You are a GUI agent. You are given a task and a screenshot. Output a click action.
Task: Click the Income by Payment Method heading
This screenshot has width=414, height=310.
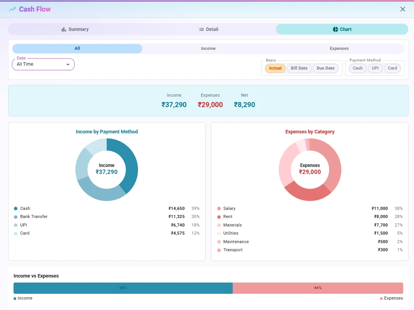tap(107, 132)
